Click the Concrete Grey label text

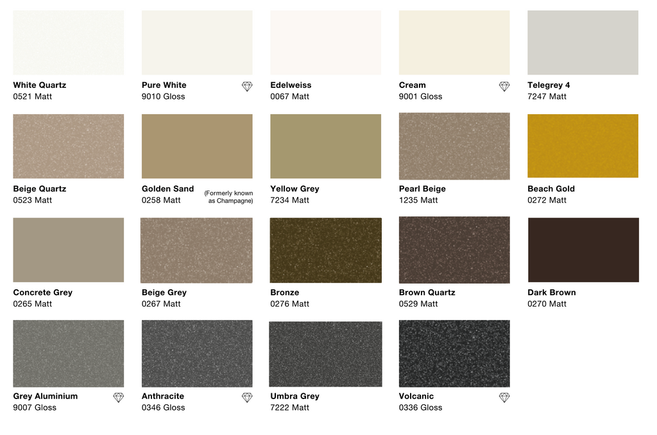[43, 292]
